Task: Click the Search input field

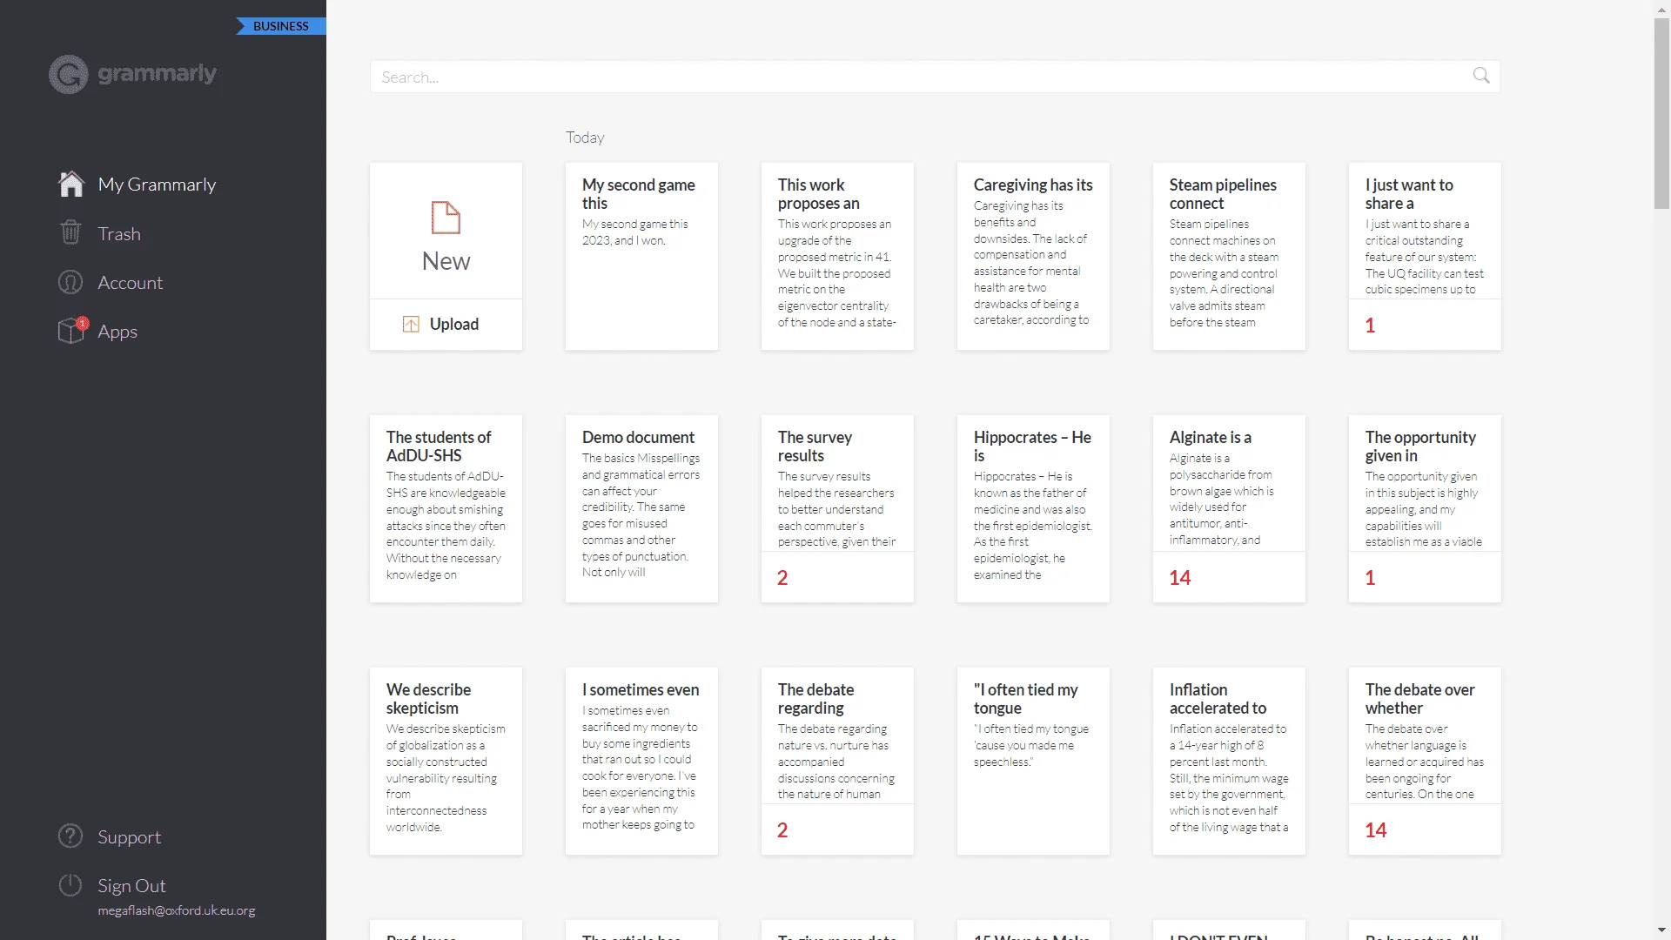Action: point(935,77)
